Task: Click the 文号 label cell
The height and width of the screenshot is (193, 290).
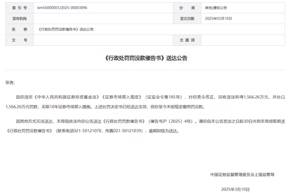Action: tap(20, 40)
